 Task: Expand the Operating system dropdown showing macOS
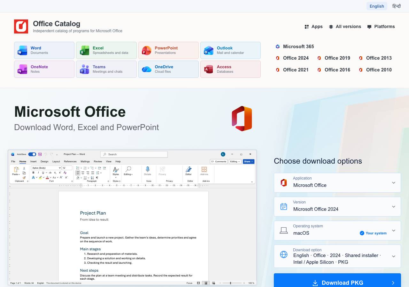pos(337,231)
